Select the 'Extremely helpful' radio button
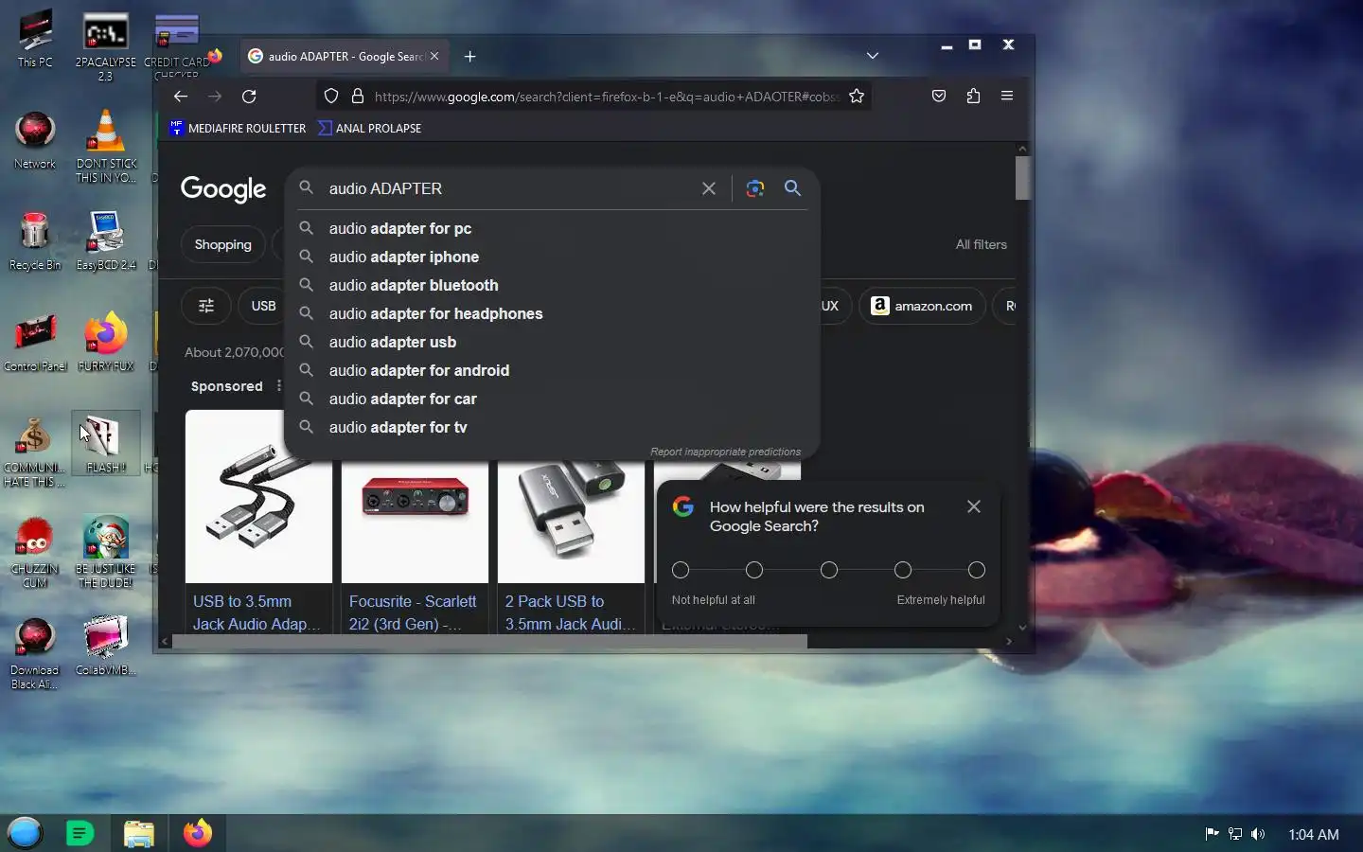 (977, 570)
